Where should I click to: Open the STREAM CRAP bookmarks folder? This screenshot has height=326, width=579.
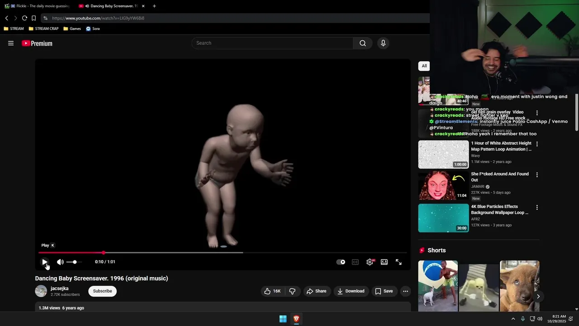(43, 29)
